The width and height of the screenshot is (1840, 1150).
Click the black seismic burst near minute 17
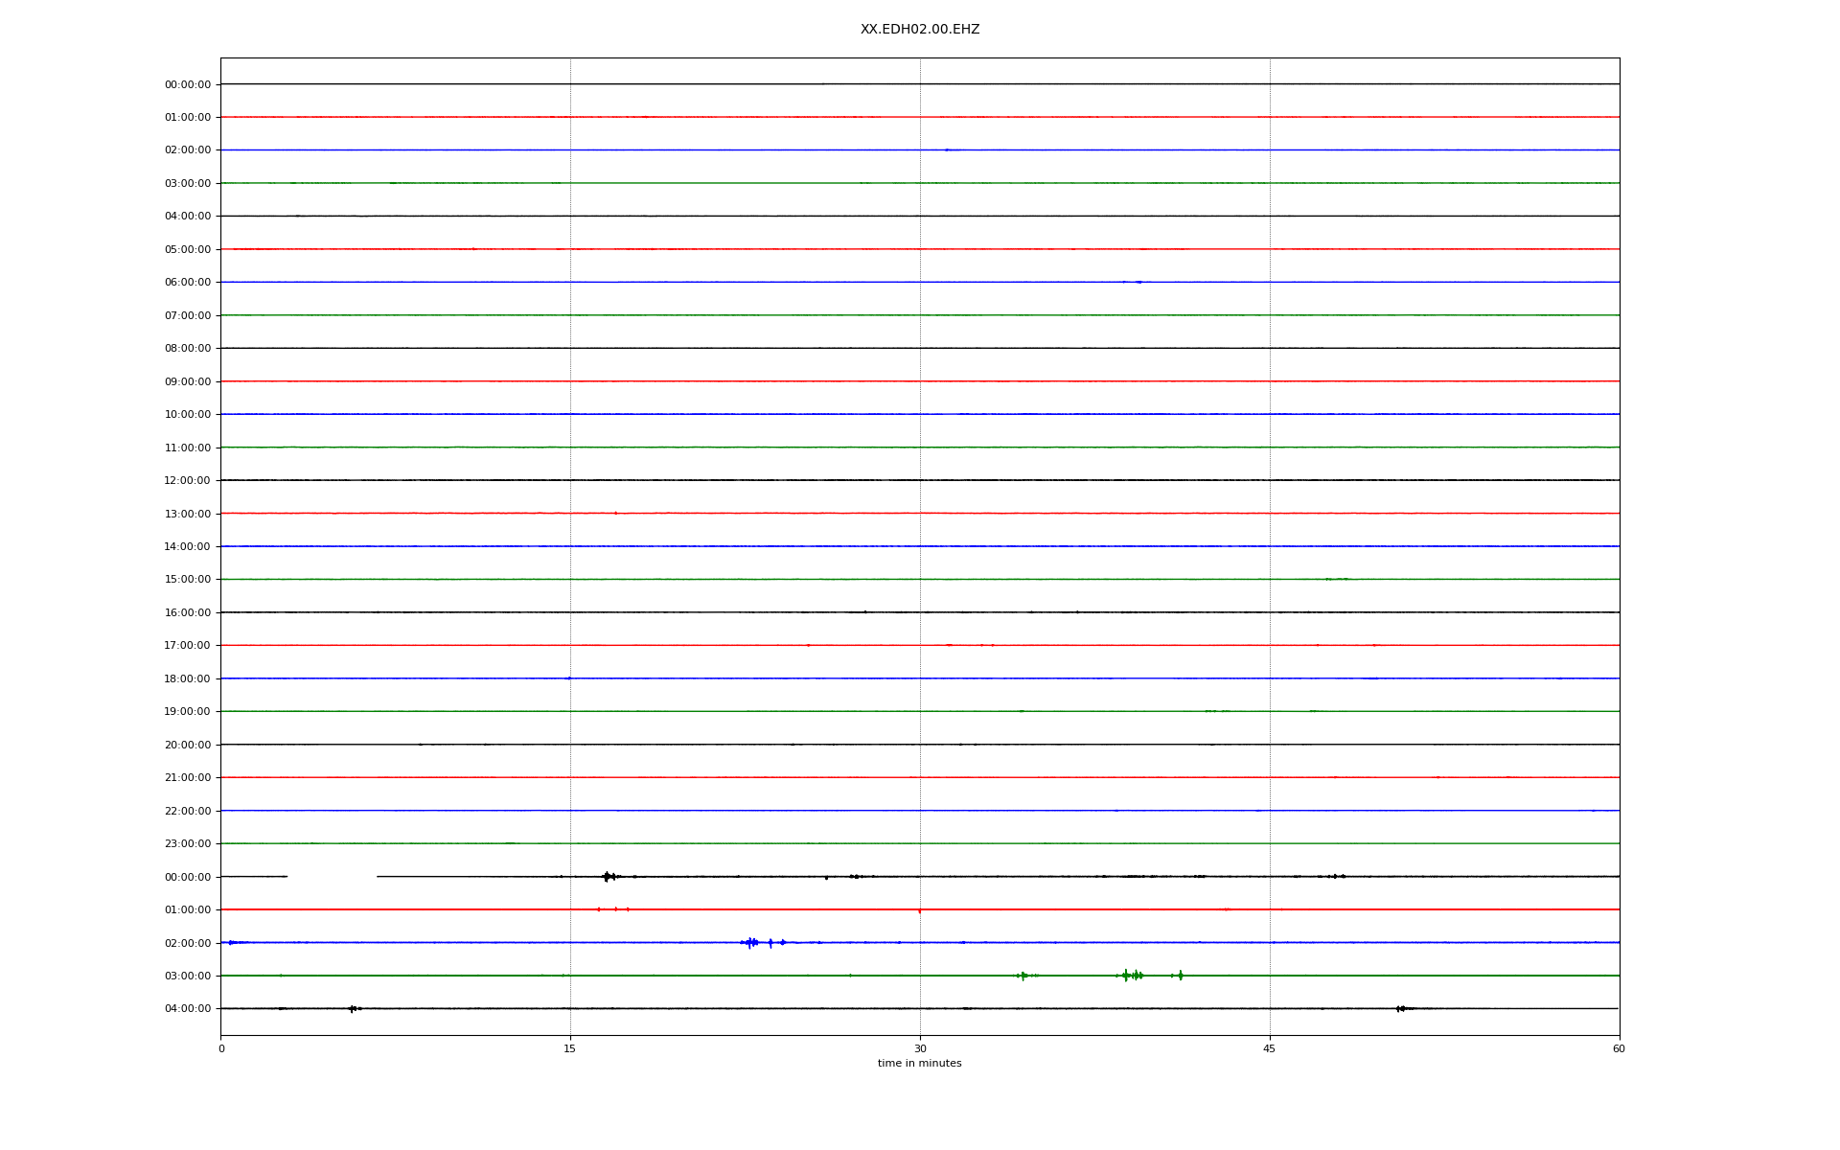pyautogui.click(x=607, y=877)
